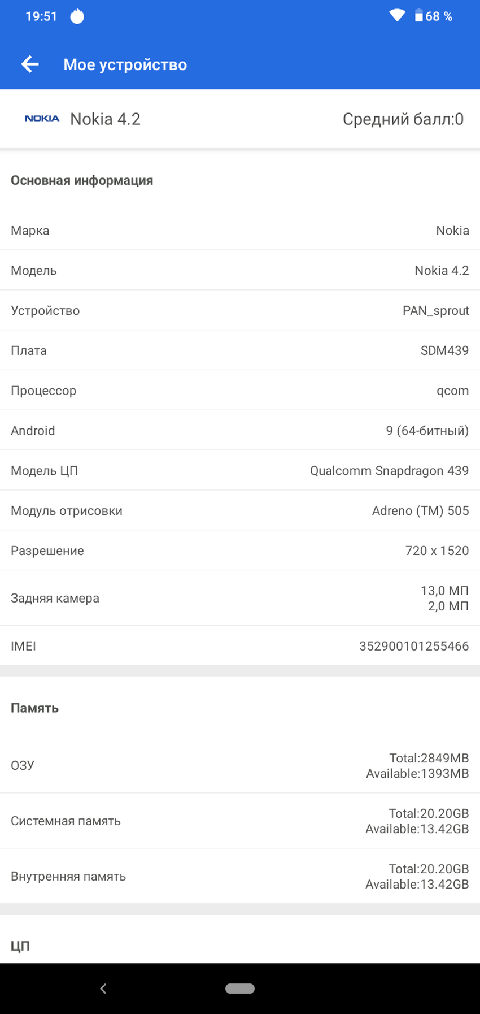Select the IMEI number row

240,646
